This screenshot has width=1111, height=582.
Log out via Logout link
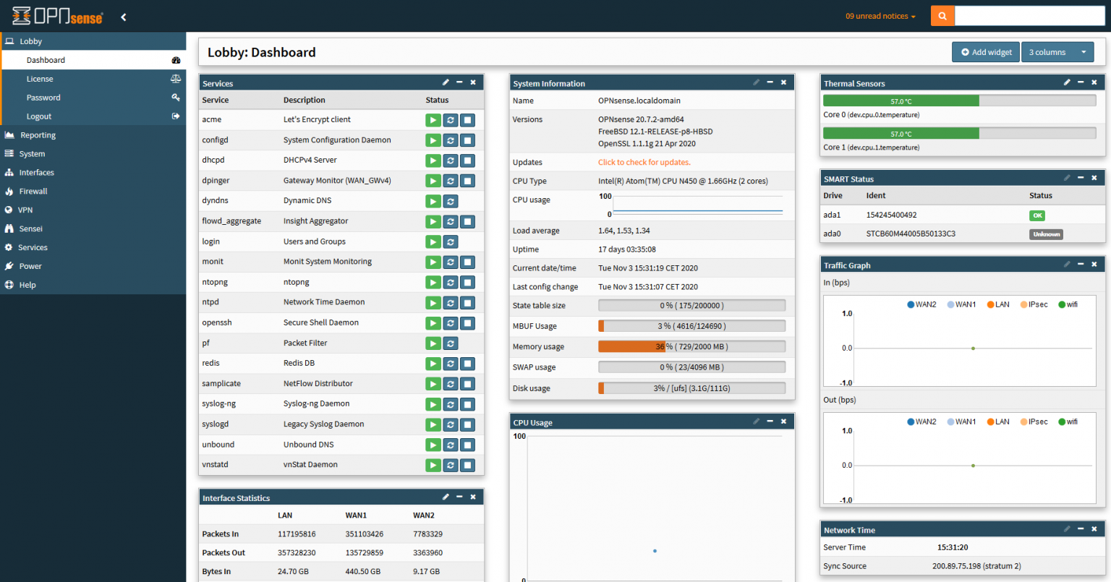[x=94, y=116]
